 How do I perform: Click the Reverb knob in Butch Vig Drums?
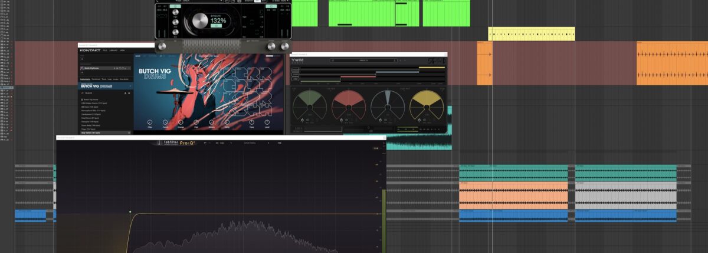coord(211,122)
